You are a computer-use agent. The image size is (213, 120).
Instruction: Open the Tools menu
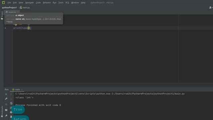(x=61, y=3)
